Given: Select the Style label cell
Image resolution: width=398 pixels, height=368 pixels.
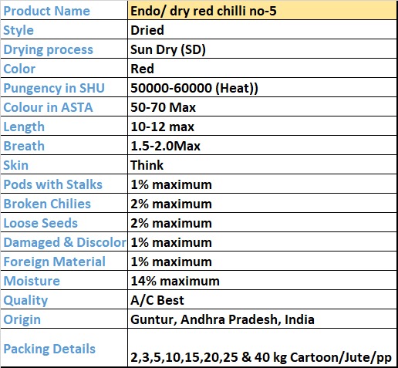Looking at the screenshot, I should (x=64, y=30).
